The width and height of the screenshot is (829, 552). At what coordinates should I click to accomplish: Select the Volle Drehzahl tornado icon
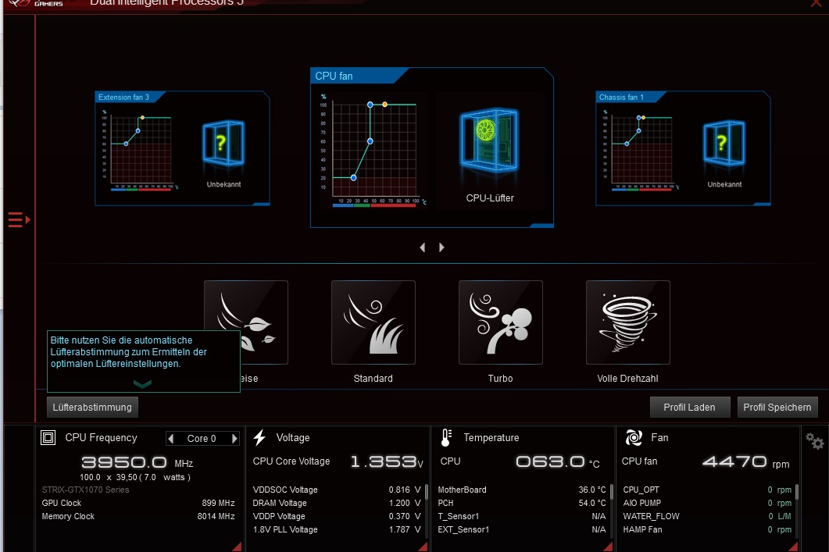[628, 322]
